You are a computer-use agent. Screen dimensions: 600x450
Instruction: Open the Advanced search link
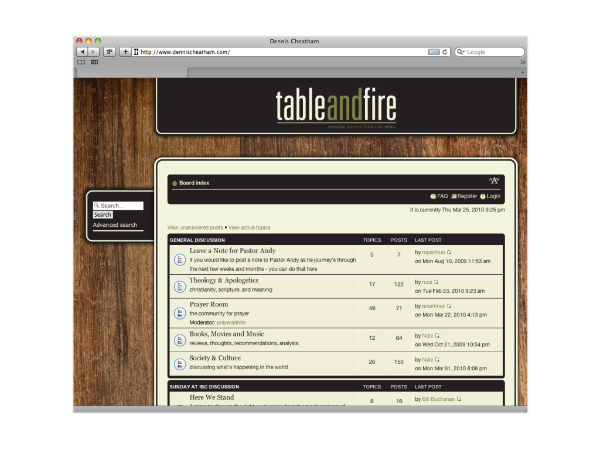(115, 224)
